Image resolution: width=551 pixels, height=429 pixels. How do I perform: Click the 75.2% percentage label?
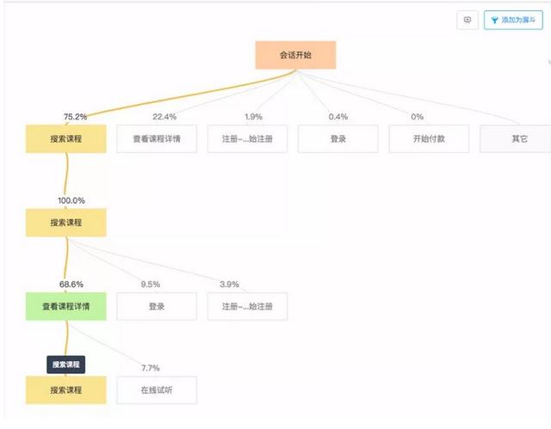coord(75,116)
